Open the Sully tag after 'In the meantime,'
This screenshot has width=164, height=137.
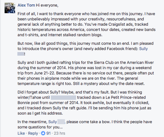click(52, 122)
